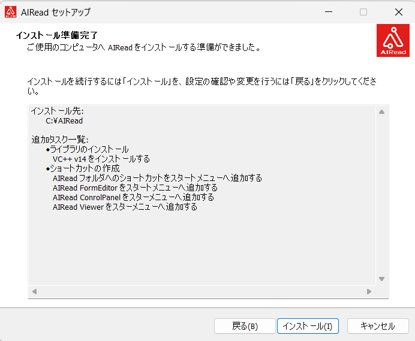Click the horizontal scrollbar track in summary box
This screenshot has height=341, width=415.
tap(202, 292)
